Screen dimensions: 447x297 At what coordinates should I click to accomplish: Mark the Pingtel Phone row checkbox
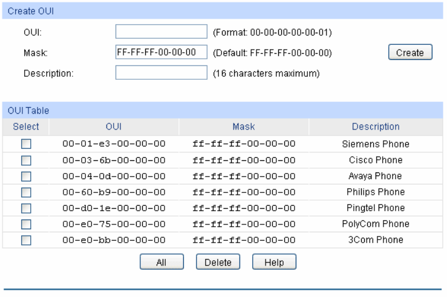tap(26, 208)
